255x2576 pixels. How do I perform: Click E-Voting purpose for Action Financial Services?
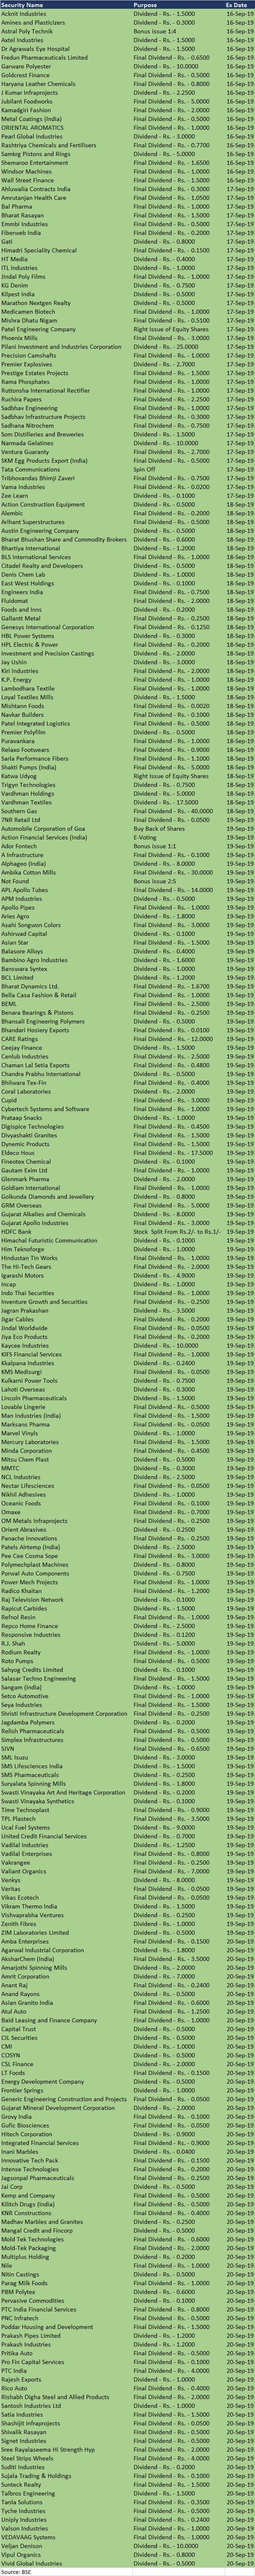[145, 837]
